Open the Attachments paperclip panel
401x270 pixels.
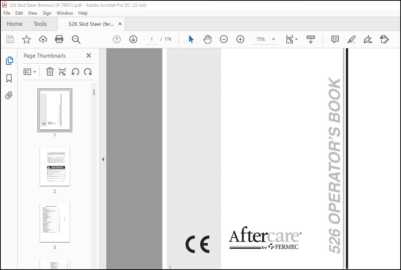pyautogui.click(x=9, y=95)
